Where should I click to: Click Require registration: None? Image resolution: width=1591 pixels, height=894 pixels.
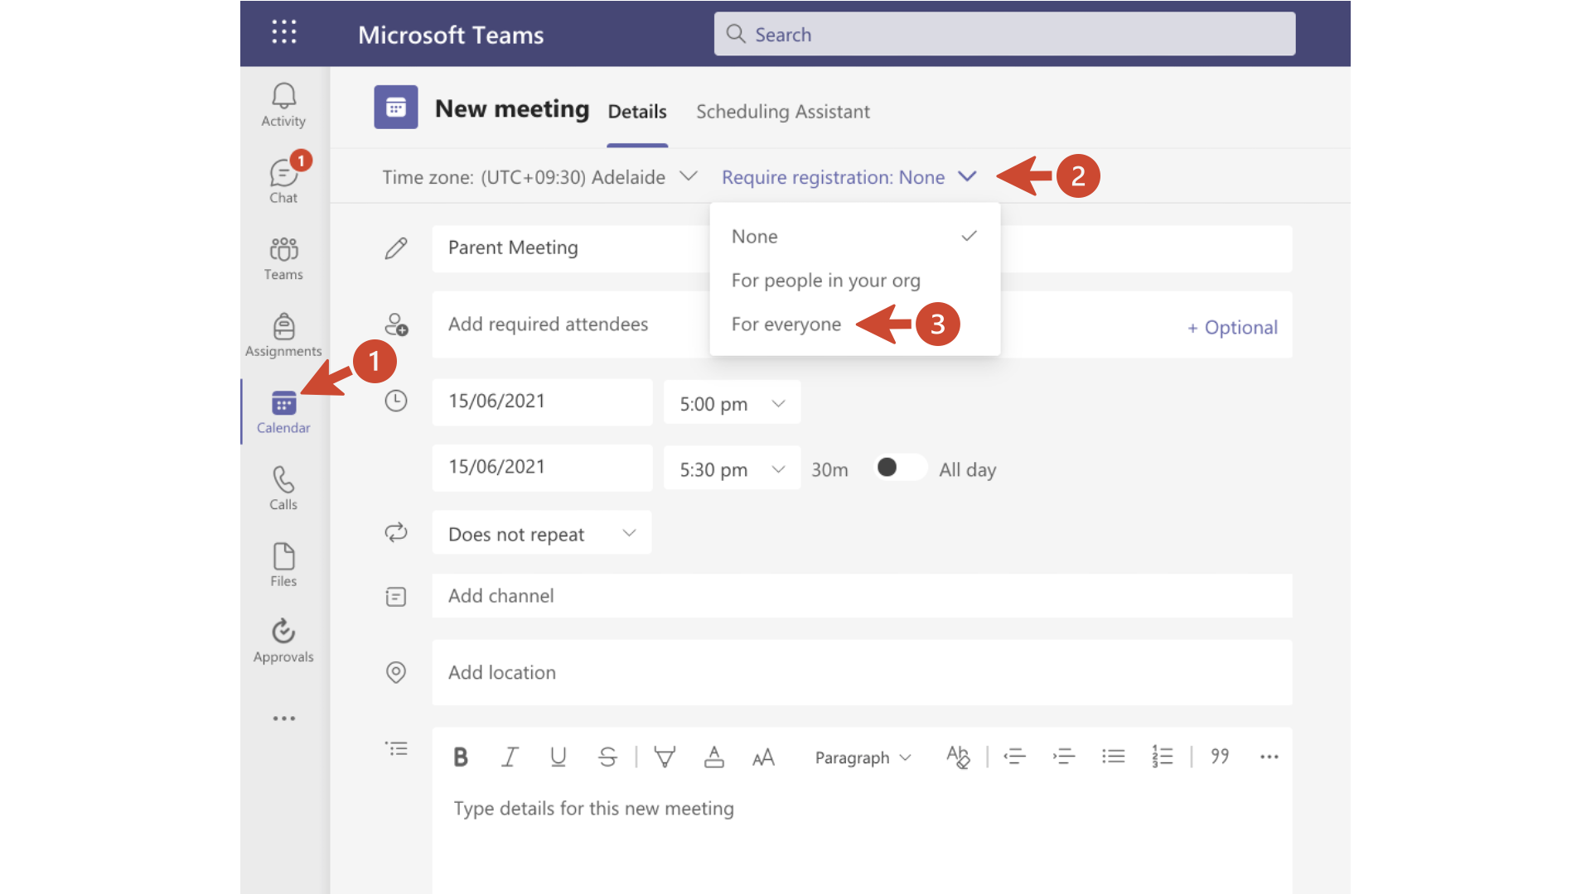(834, 176)
